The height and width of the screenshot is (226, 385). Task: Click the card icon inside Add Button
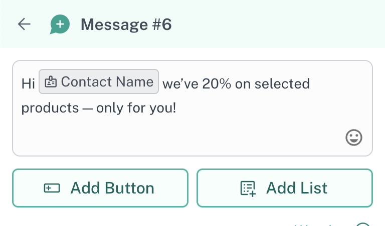click(52, 188)
